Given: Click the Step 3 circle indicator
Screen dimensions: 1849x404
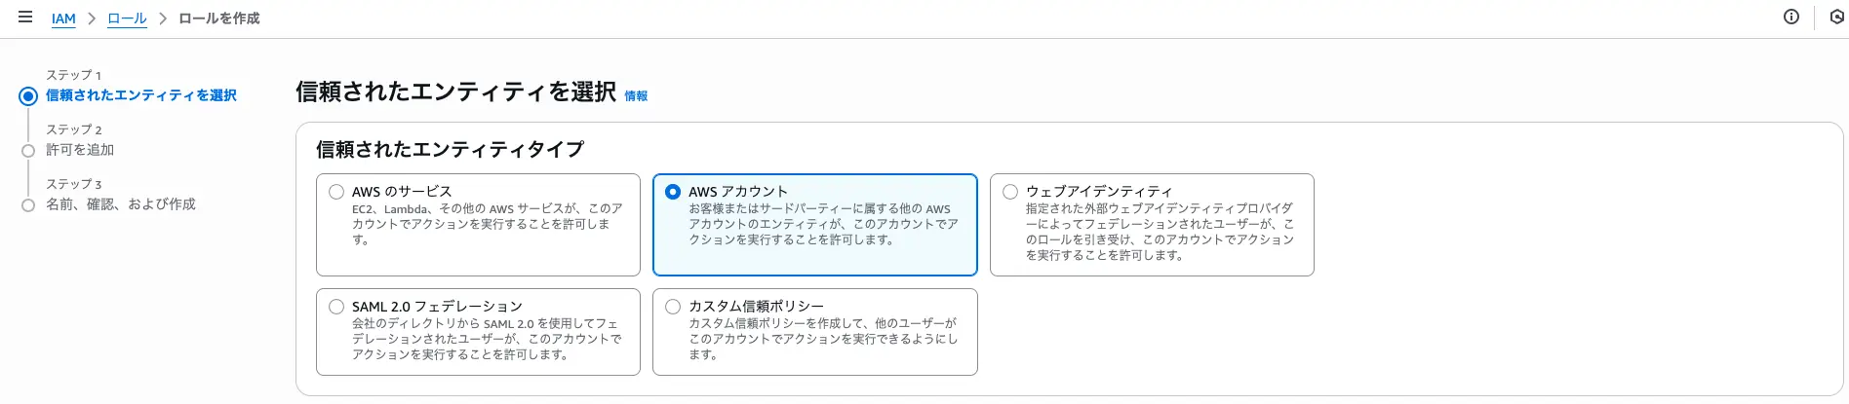Looking at the screenshot, I should click(28, 205).
